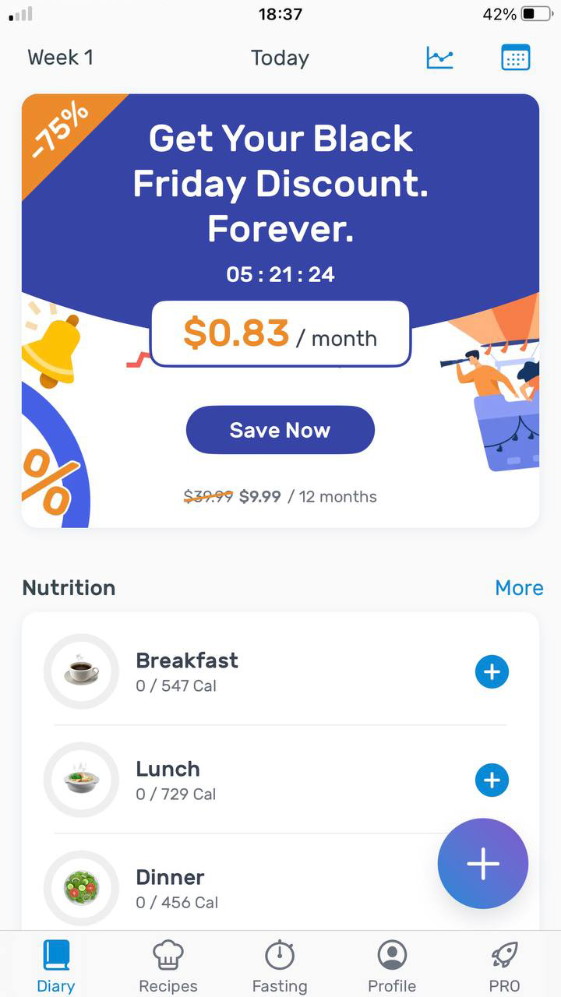The height and width of the screenshot is (997, 561).
Task: Open the calendar icon in header
Action: (515, 58)
